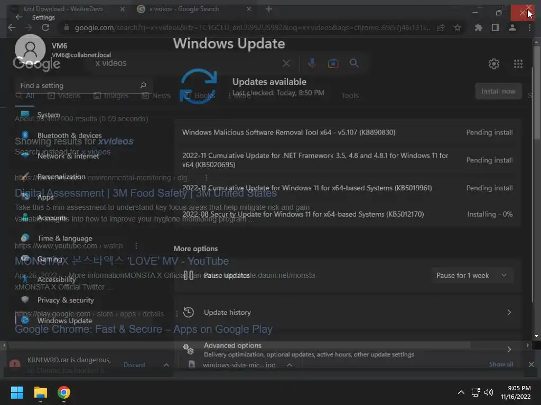Select the x videos - Google Search tab
Viewport: 541px width, 405px height.
pos(195,9)
